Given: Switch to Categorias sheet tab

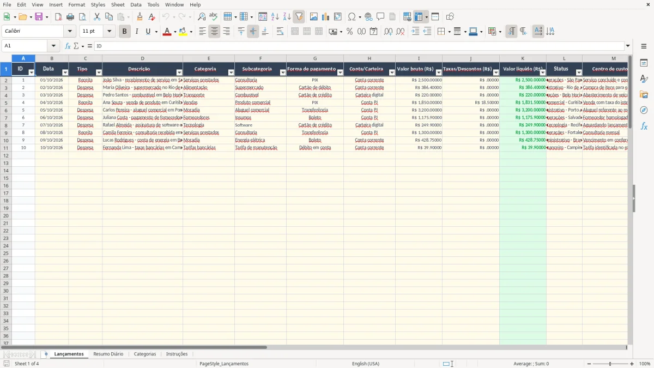Looking at the screenshot, I should (x=145, y=354).
